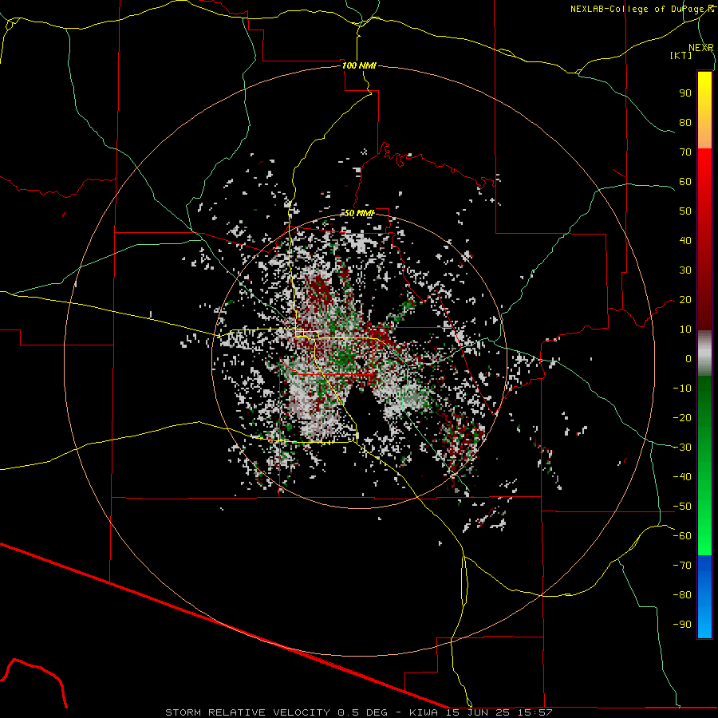Click the NEXLAB-College of DuPage title text
Image resolution: width=718 pixels, height=718 pixels.
641,9
